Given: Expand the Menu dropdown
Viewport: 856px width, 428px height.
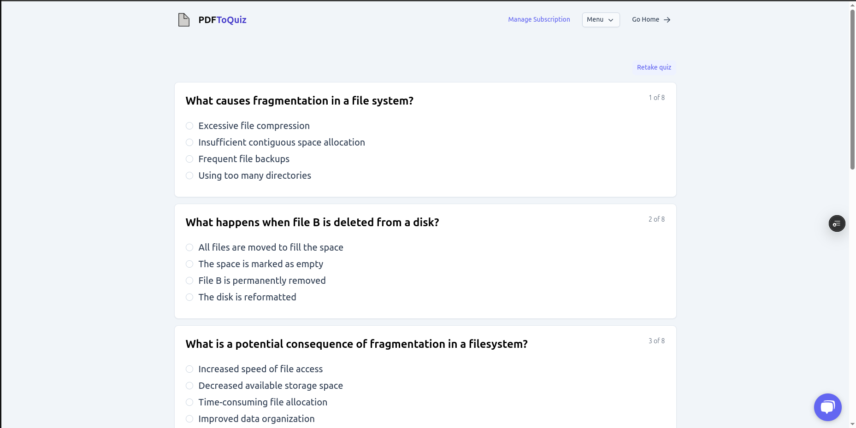Looking at the screenshot, I should pyautogui.click(x=600, y=20).
